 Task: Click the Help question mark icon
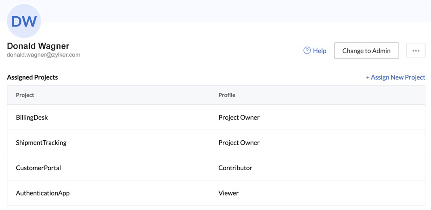pos(307,50)
